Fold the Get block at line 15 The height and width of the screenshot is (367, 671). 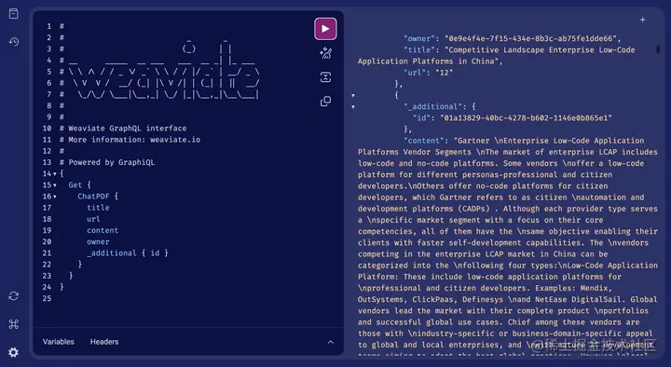[55, 185]
